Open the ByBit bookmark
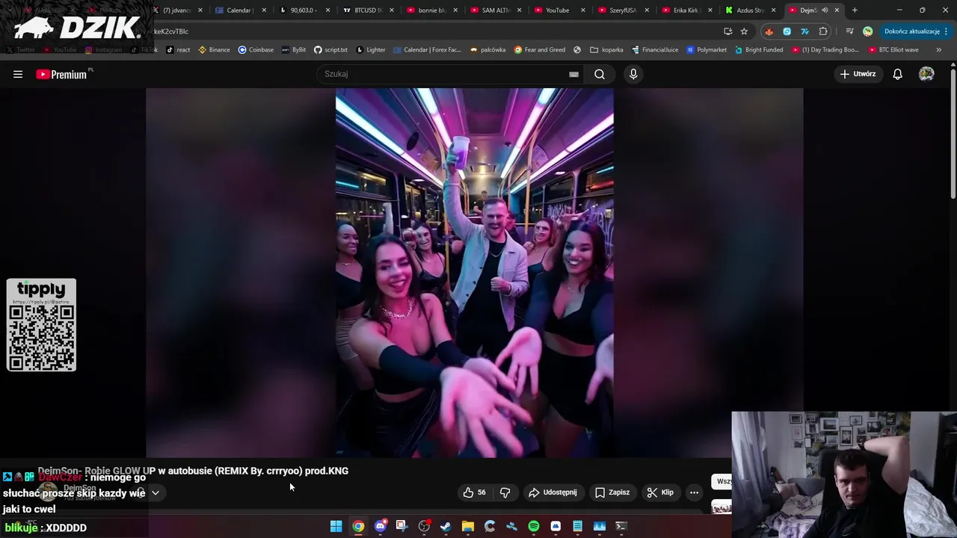957x538 pixels. (294, 50)
